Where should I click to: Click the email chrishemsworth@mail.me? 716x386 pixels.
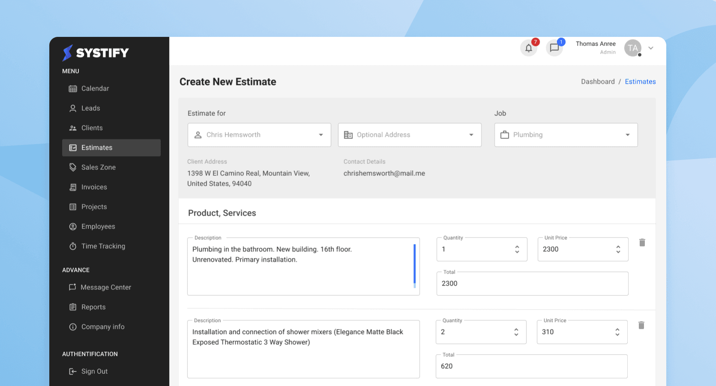click(384, 173)
